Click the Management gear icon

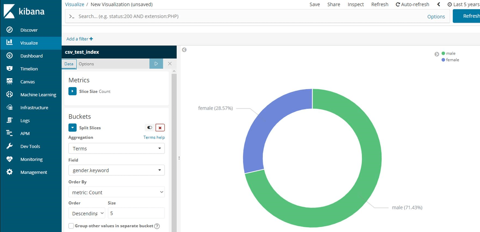[x=10, y=172]
